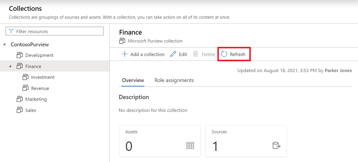Open the Sources card showing 1
The image size is (358, 162).
coord(246,141)
